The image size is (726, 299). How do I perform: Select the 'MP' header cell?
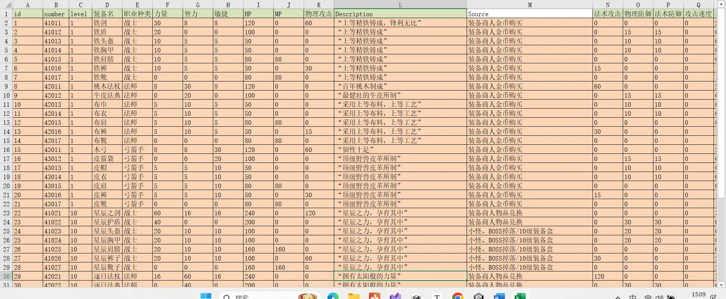tap(289, 14)
